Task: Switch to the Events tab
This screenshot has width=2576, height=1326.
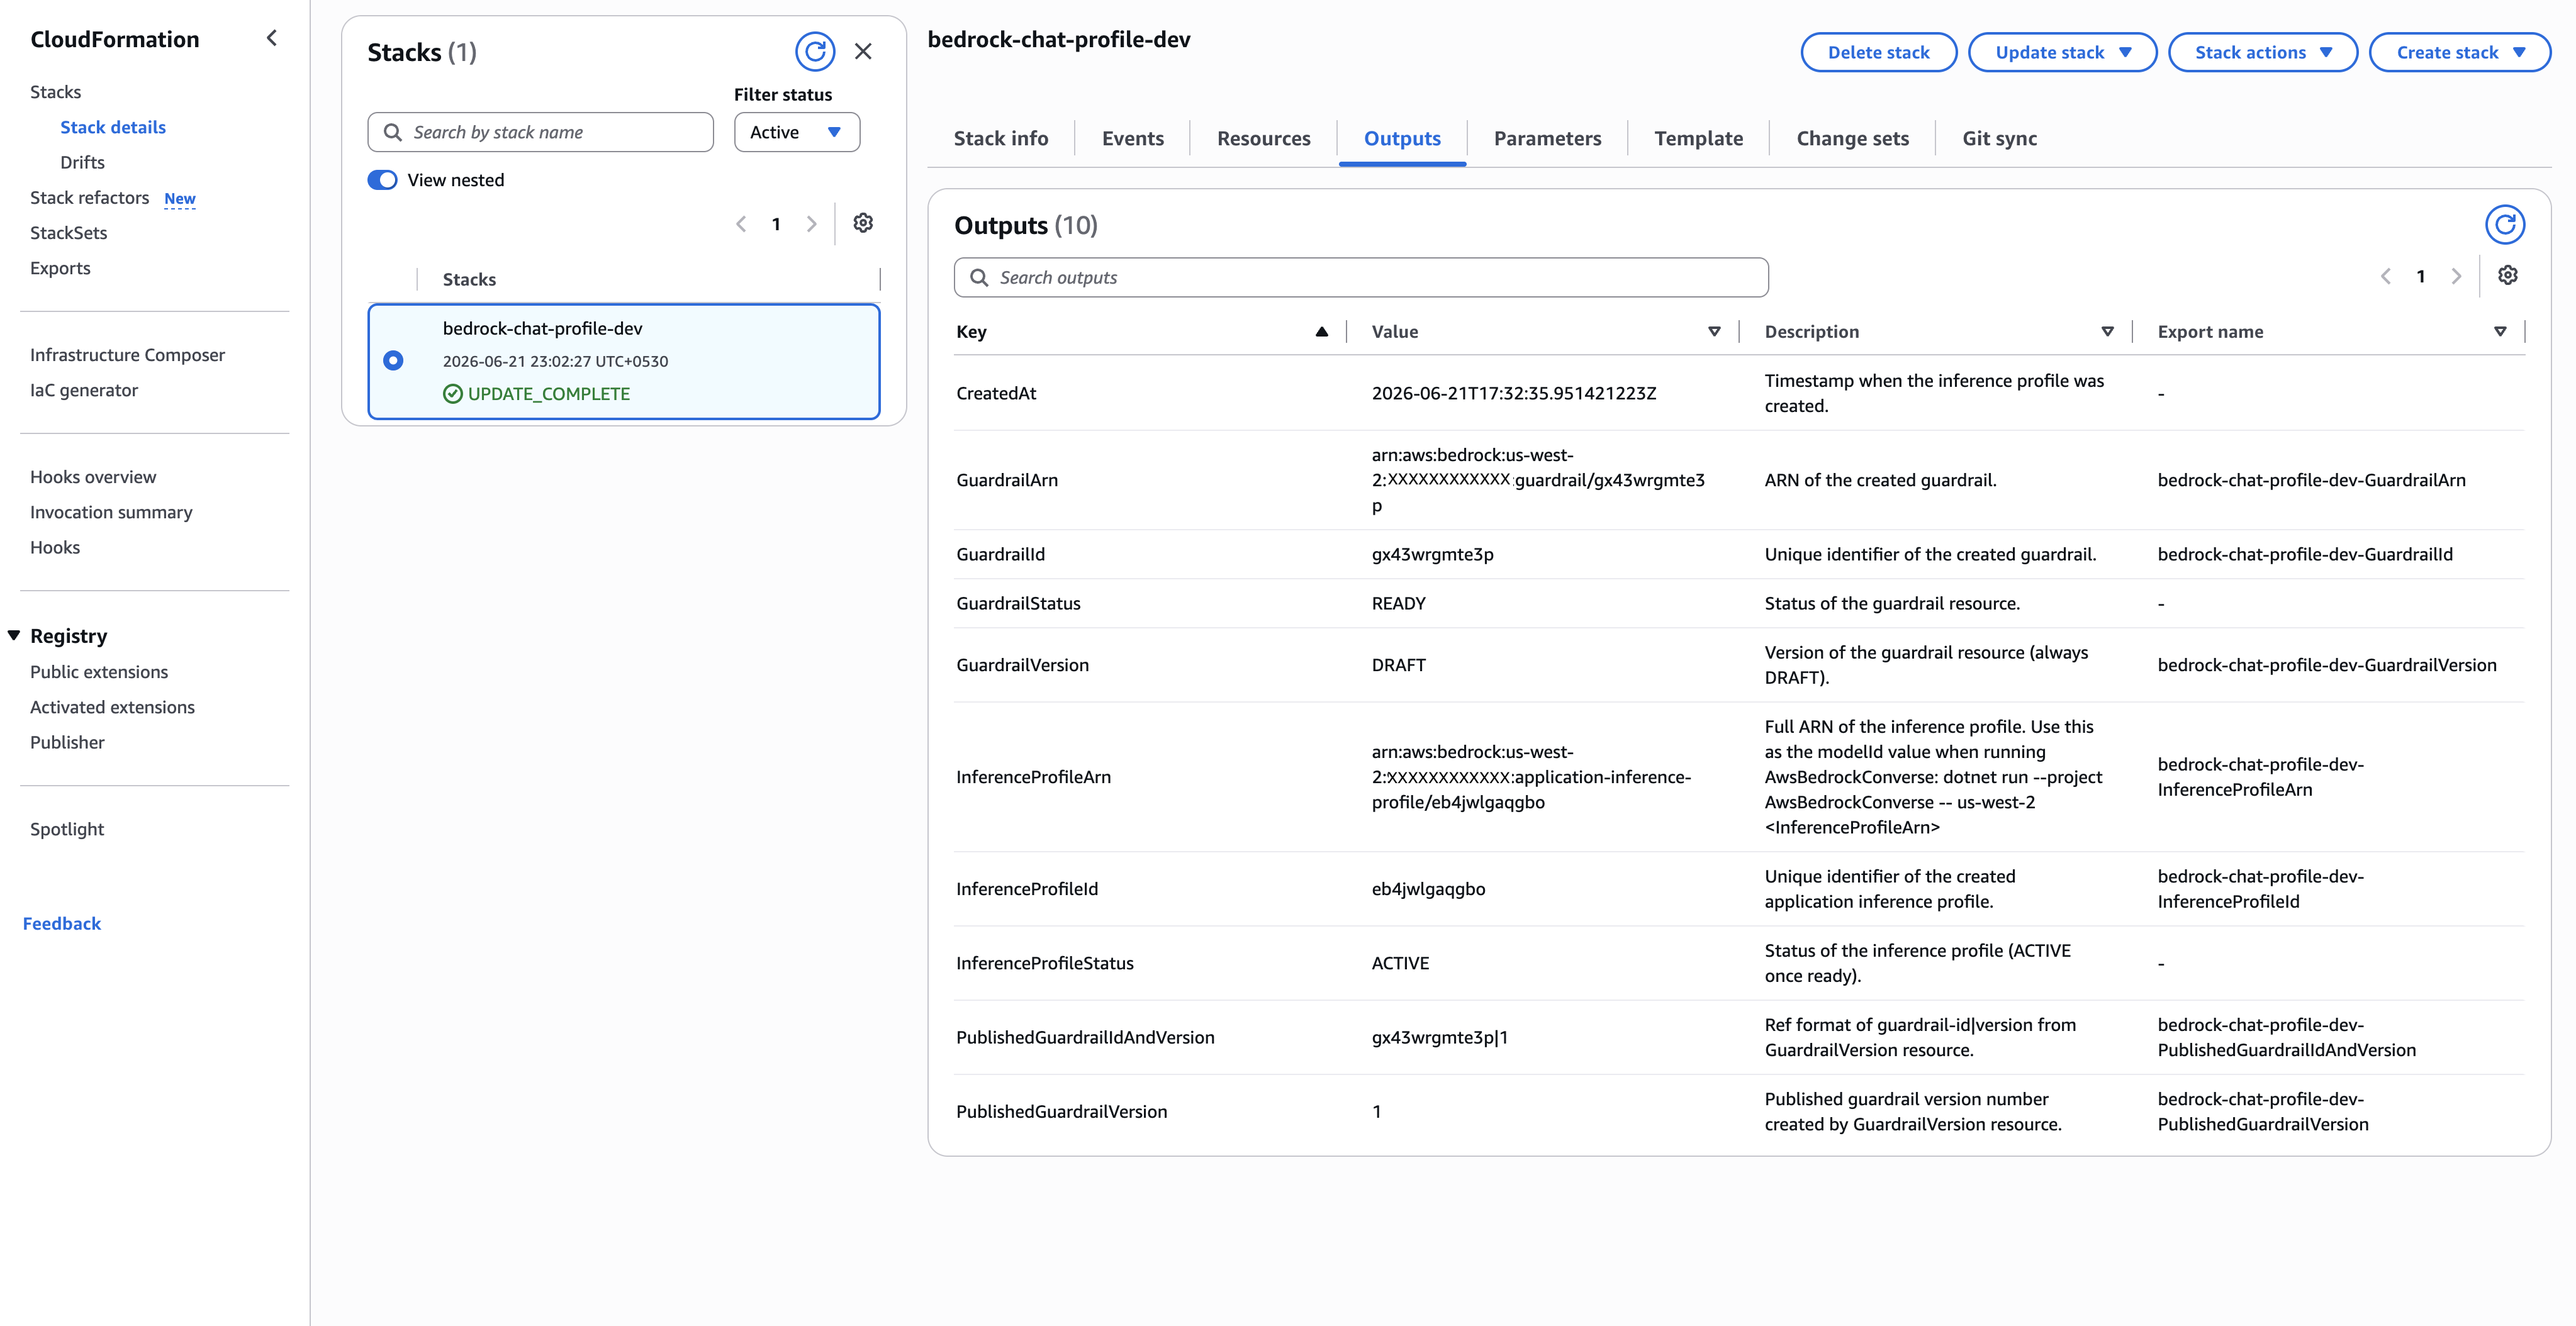Action: (1132, 138)
